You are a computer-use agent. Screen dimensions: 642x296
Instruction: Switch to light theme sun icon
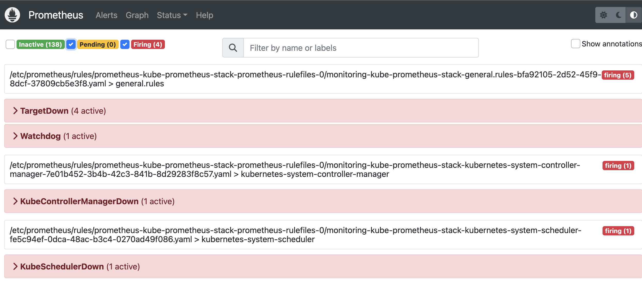[x=603, y=15]
